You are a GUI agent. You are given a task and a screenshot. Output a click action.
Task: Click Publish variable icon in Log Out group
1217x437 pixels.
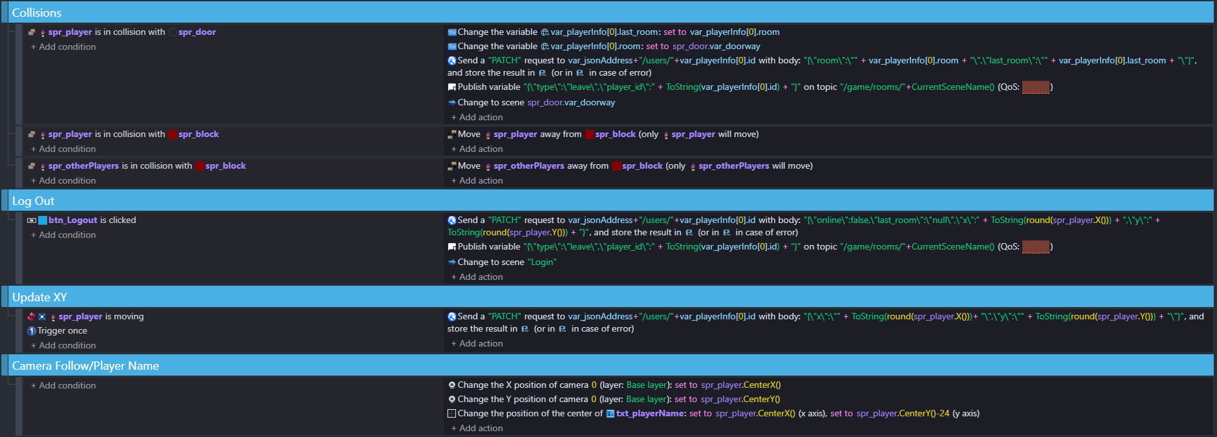(452, 247)
